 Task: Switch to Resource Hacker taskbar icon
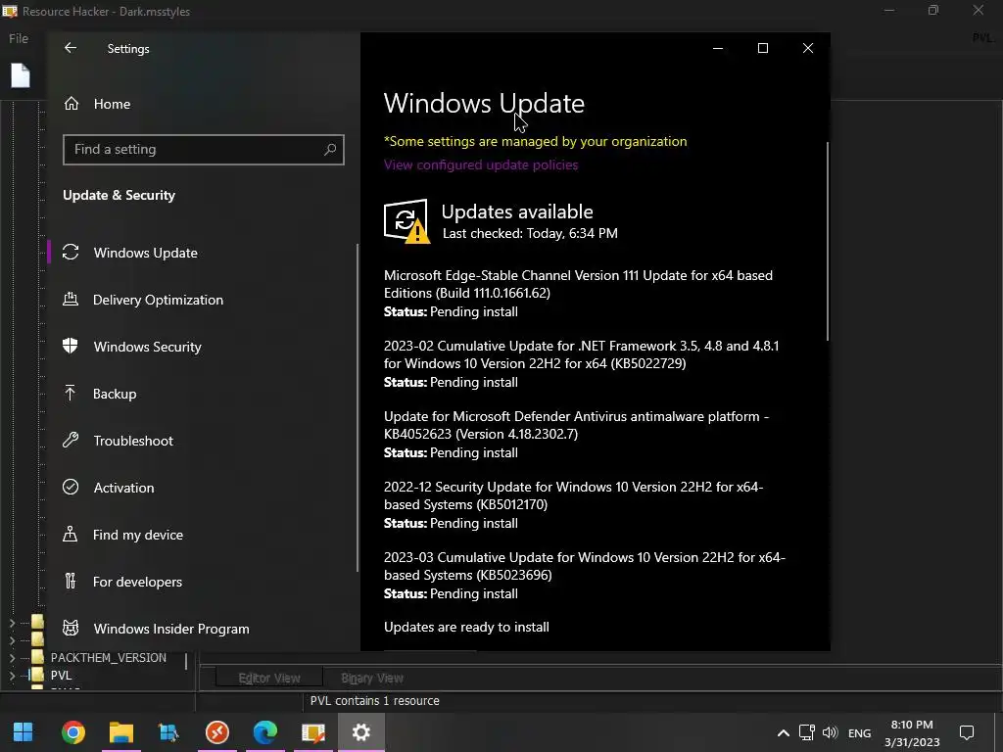coord(313,732)
